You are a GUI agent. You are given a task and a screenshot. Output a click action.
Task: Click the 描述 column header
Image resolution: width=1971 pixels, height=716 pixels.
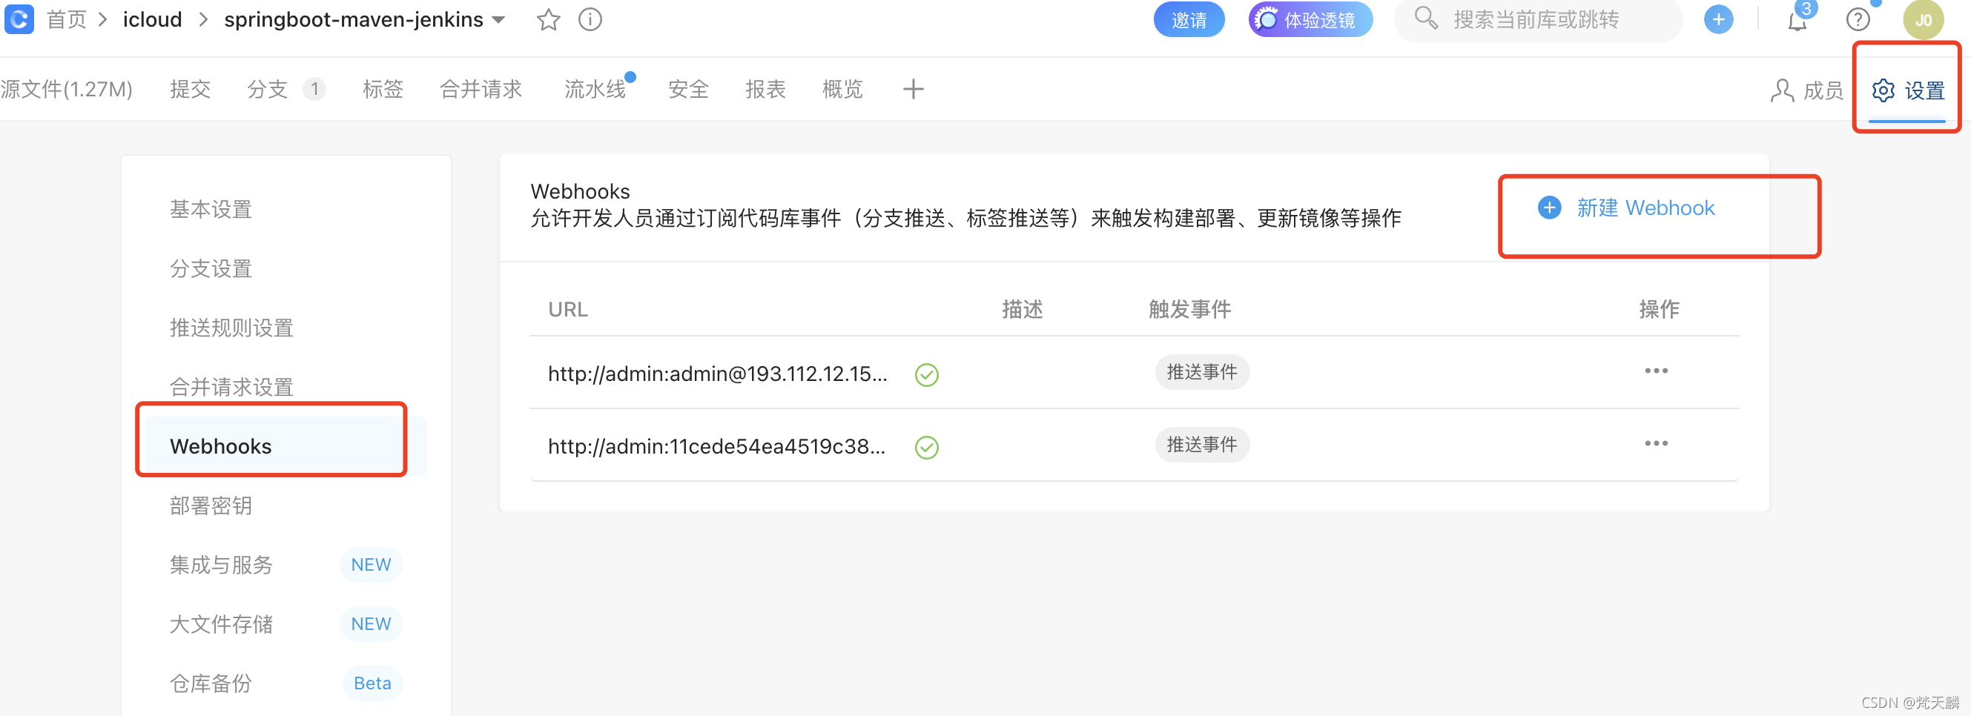(1023, 309)
